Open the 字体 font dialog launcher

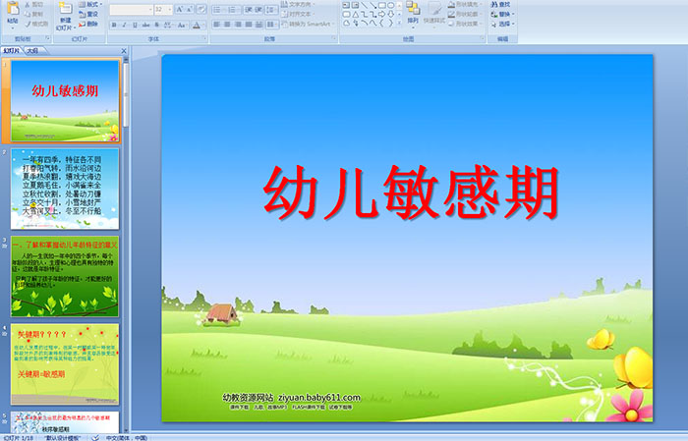(x=204, y=38)
